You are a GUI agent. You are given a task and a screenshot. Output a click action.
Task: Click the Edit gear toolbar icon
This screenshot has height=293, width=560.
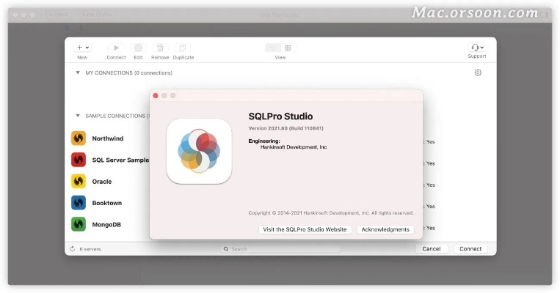[138, 48]
